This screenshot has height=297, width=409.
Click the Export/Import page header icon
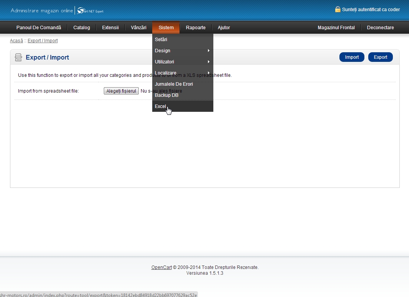[18, 58]
